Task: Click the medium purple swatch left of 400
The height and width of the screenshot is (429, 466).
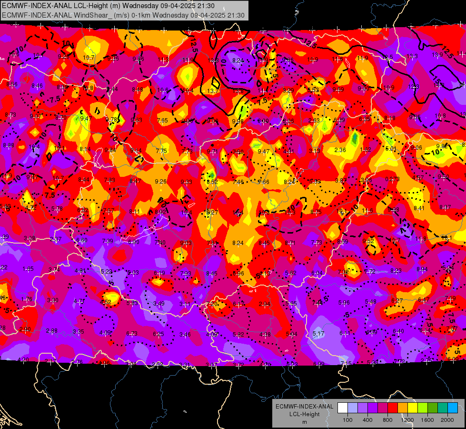Action: point(363,408)
